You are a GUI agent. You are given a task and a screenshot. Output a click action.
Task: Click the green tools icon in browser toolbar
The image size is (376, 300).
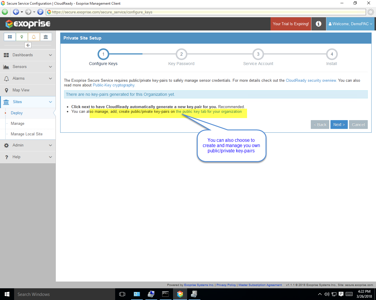[5, 12]
